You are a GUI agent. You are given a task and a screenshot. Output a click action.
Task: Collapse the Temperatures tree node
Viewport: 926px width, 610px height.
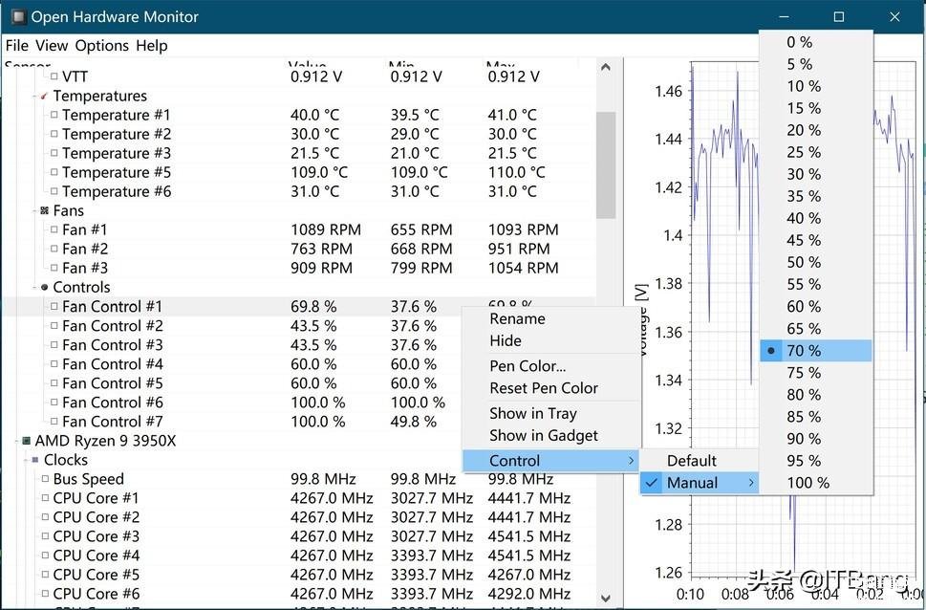pyautogui.click(x=34, y=96)
